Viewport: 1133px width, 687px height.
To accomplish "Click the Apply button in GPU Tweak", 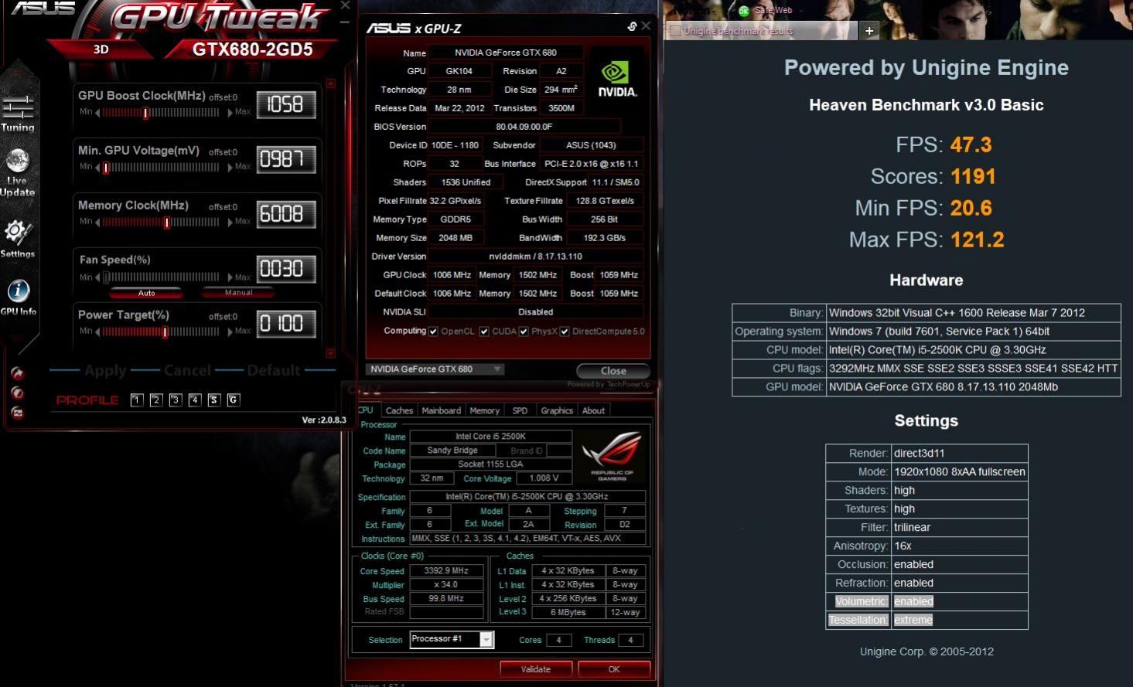I will tap(105, 371).
